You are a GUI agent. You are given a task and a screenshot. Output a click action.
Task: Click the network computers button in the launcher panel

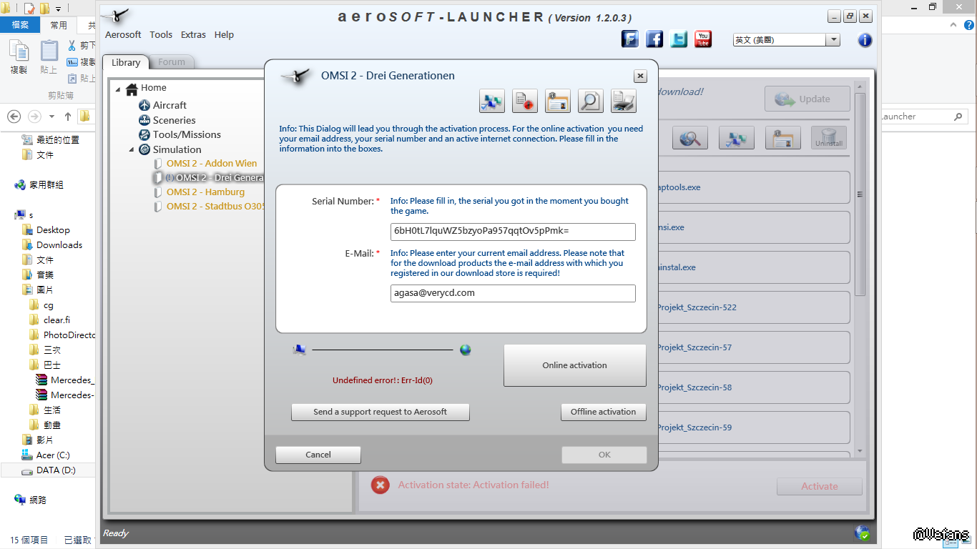point(737,138)
